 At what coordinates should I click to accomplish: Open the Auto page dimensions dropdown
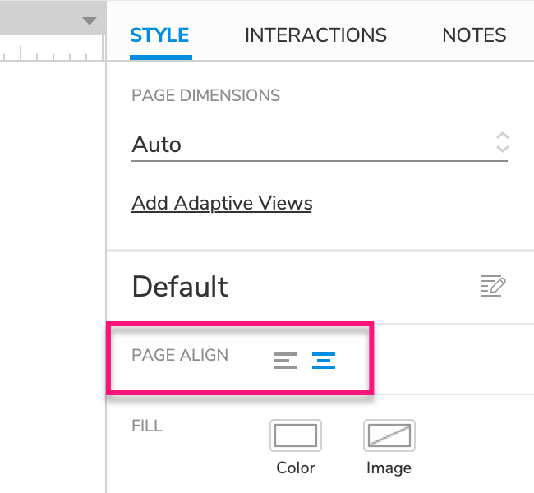click(x=320, y=145)
